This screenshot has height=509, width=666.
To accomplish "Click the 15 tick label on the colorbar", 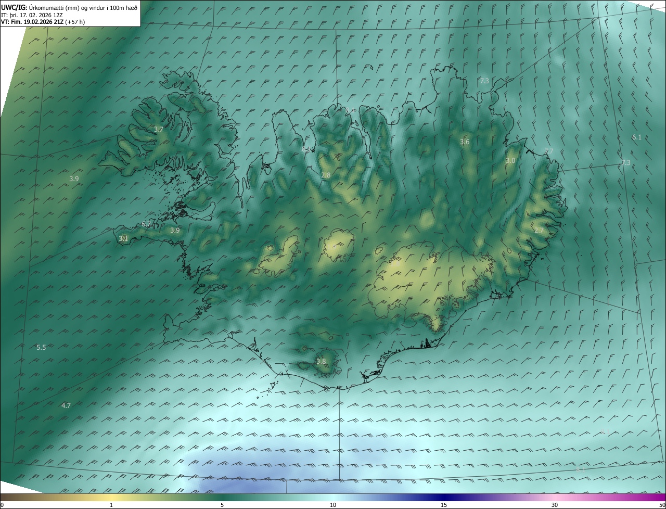I will (444, 505).
